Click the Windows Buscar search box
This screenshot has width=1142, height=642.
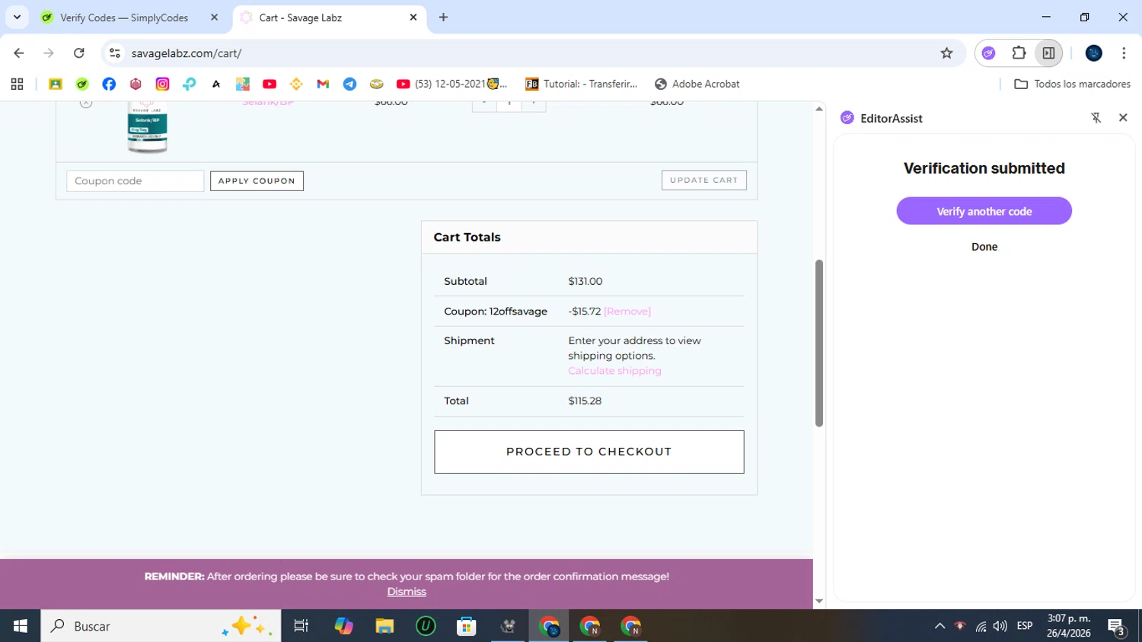coord(161,626)
